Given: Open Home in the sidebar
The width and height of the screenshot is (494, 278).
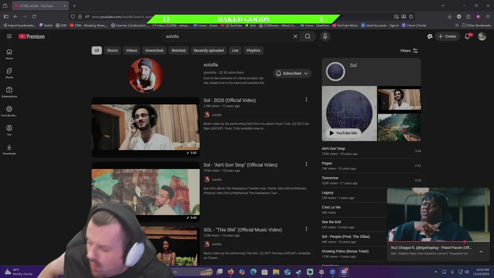Looking at the screenshot, I should point(9,54).
